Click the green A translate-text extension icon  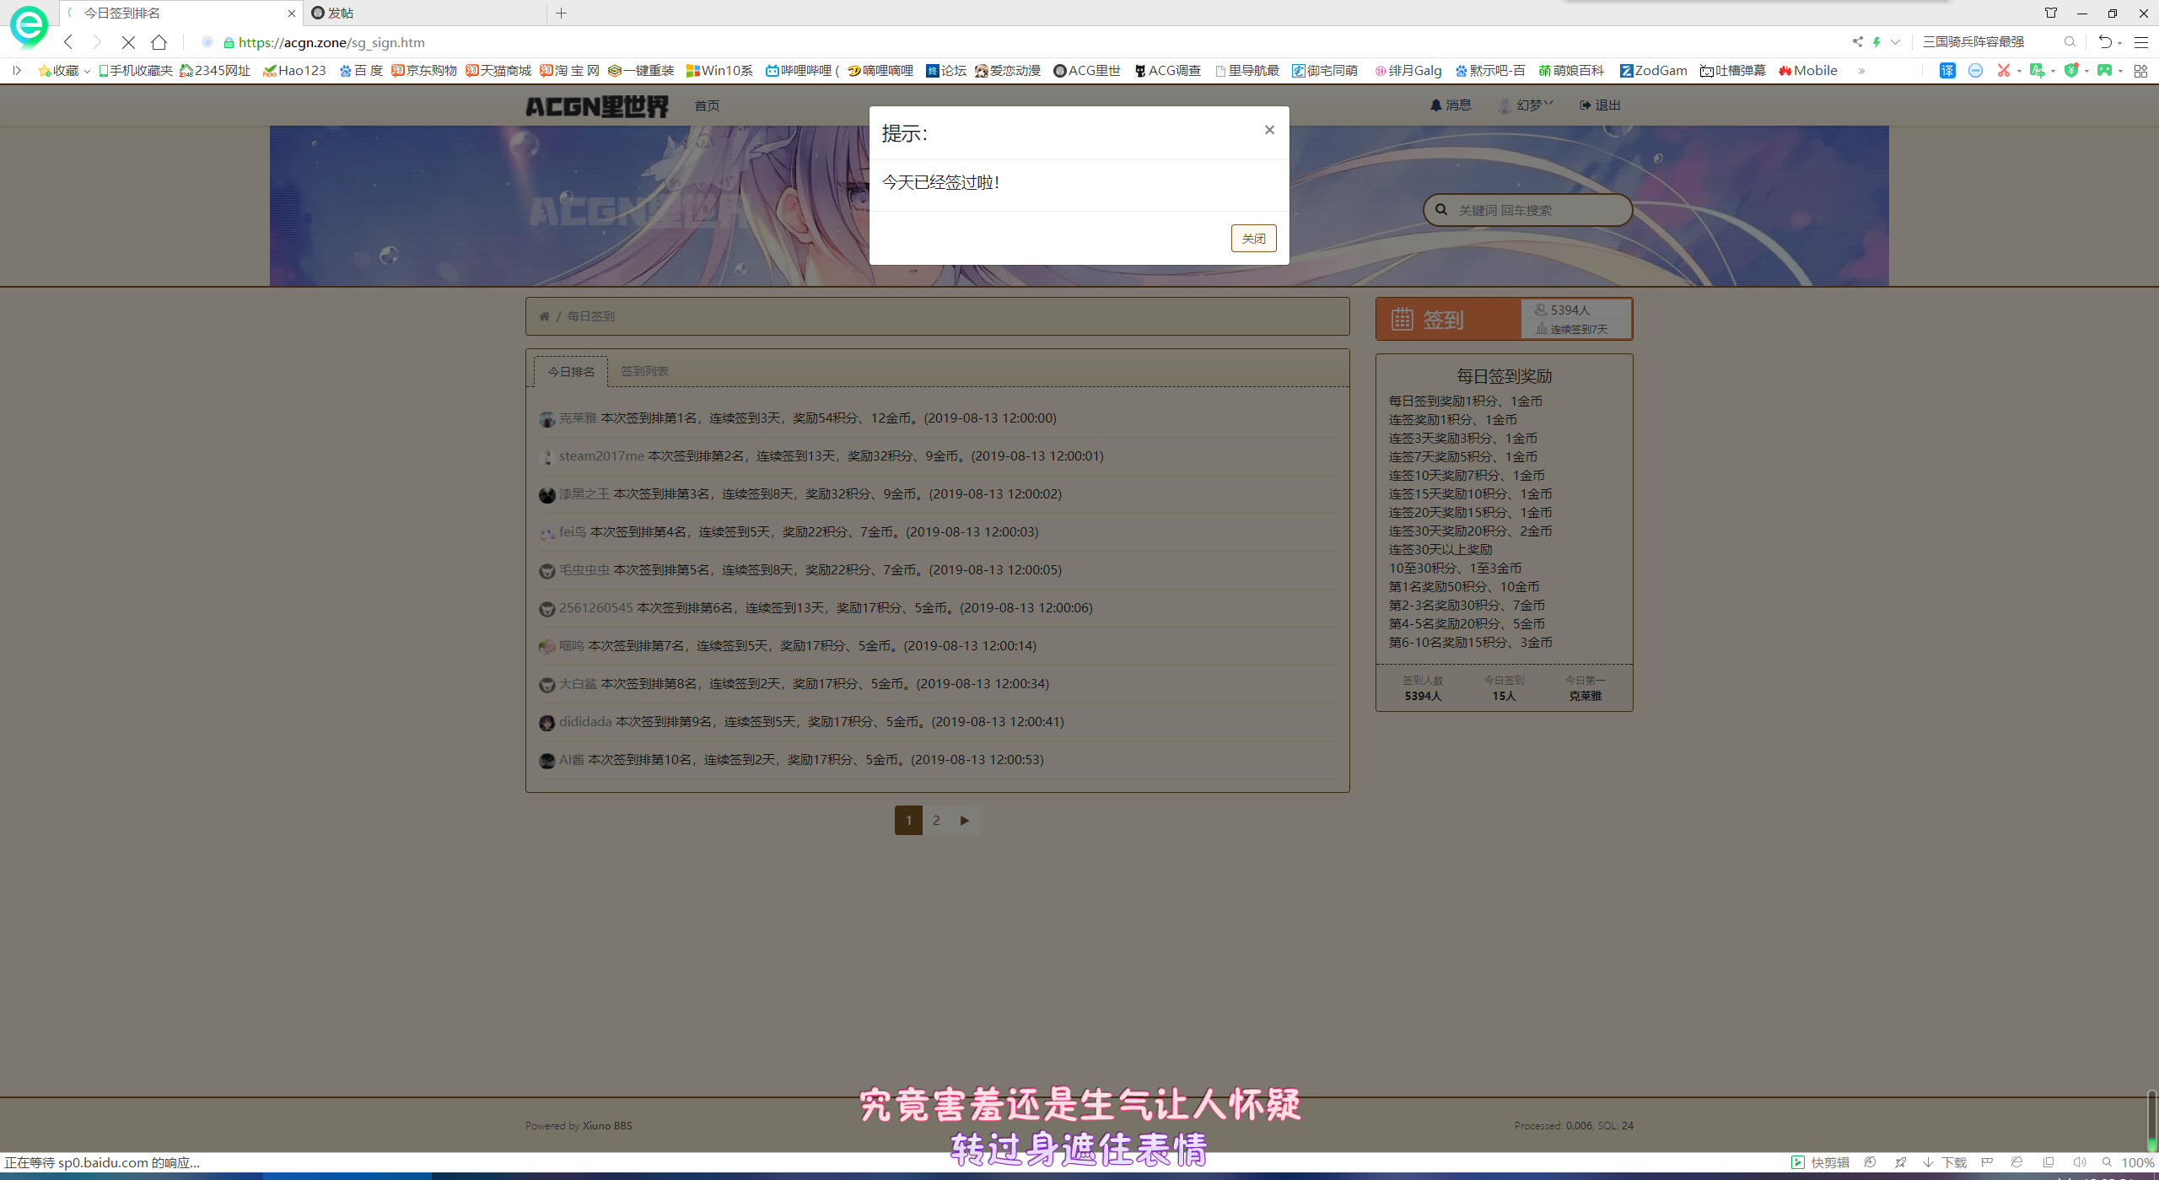click(x=2037, y=71)
